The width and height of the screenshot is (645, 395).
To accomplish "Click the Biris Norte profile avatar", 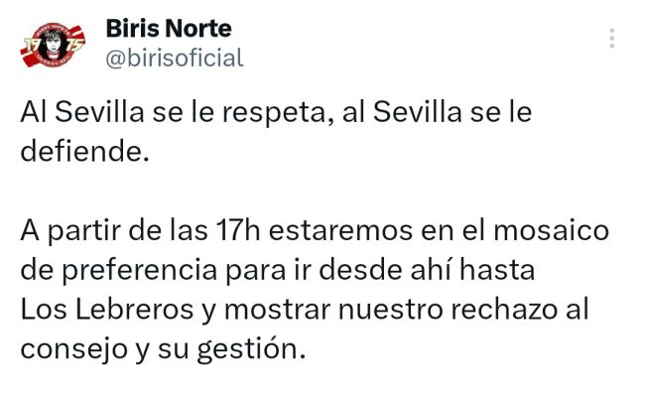I will tap(53, 45).
